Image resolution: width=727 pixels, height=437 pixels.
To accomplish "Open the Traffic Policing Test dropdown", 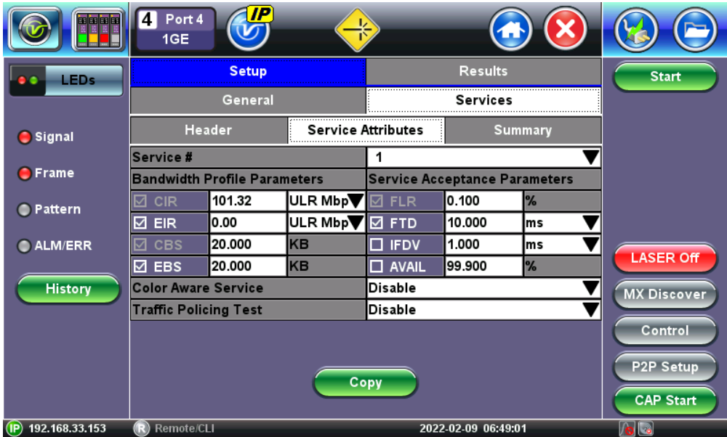I will [483, 310].
